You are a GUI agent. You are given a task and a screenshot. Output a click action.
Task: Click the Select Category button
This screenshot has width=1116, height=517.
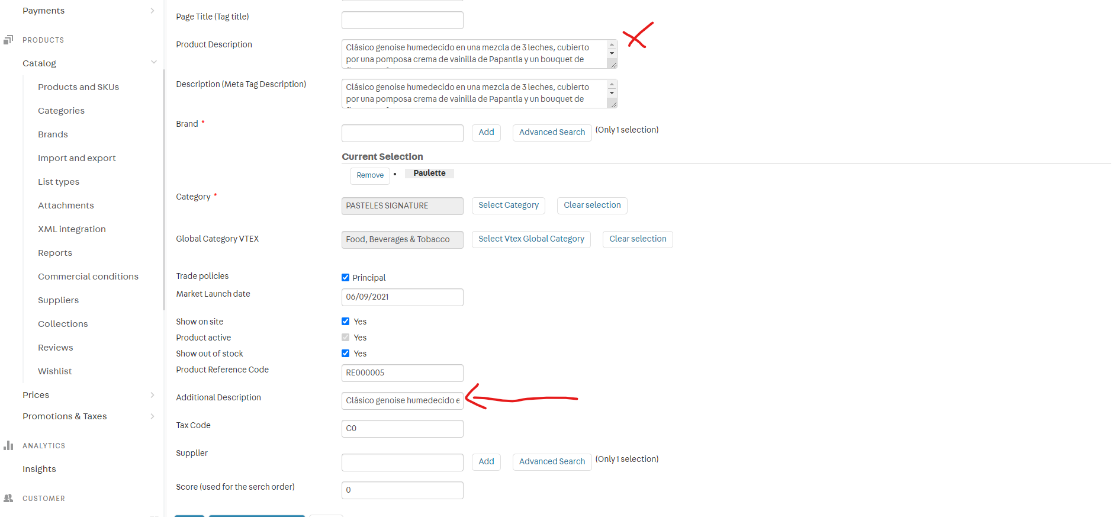click(x=508, y=205)
